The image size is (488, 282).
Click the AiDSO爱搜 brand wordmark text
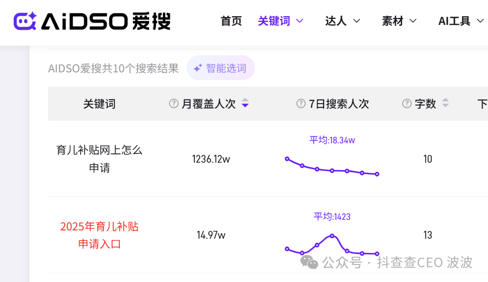click(x=106, y=21)
